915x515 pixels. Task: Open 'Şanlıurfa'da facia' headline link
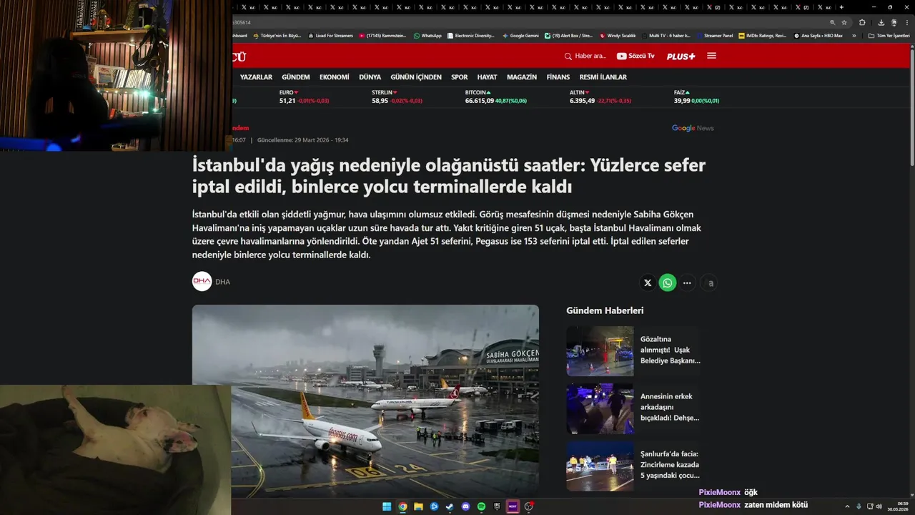[x=670, y=464]
